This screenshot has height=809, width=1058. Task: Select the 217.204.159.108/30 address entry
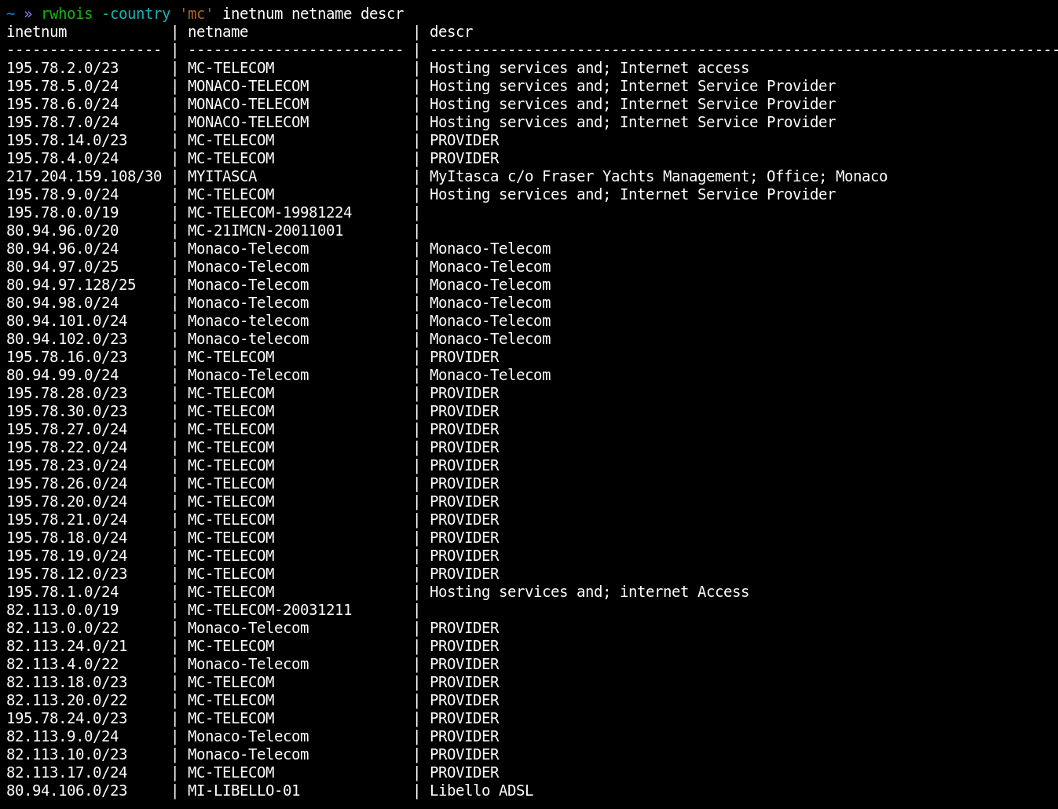click(84, 177)
